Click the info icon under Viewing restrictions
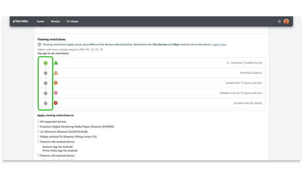 39,44
